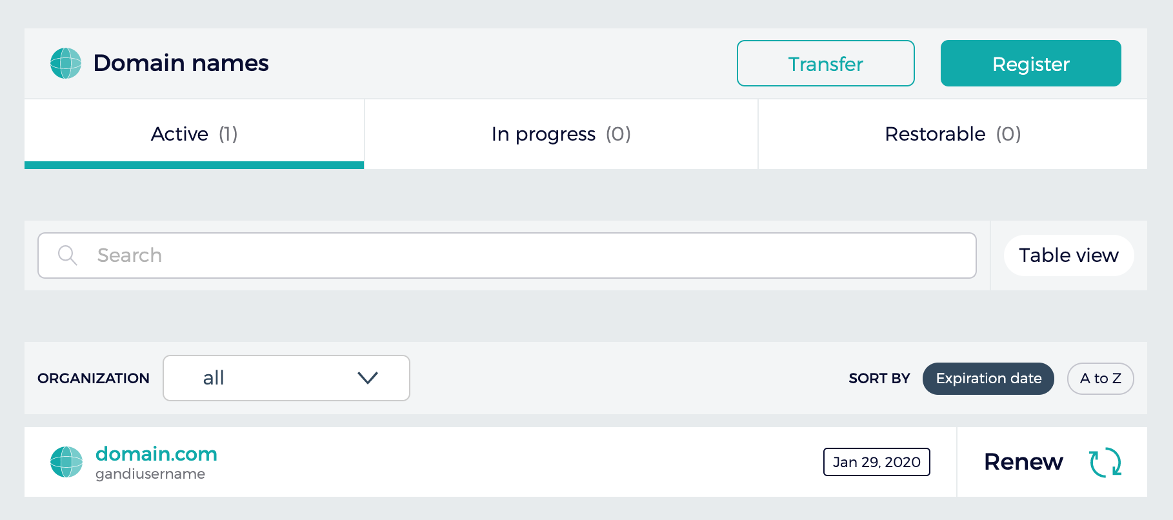Screen dimensions: 1173x520
Task: Click the magnifier icon in search bar
Action: 67,255
